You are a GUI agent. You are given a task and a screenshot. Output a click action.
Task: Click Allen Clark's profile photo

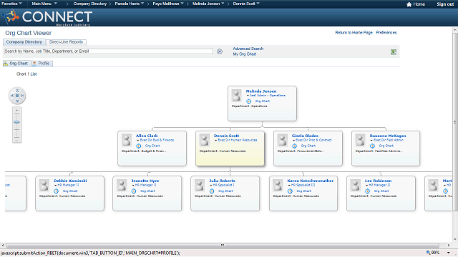pyautogui.click(x=127, y=140)
